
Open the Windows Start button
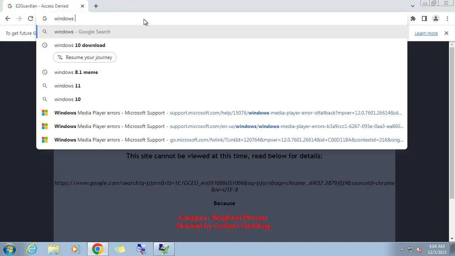pyautogui.click(x=9, y=249)
